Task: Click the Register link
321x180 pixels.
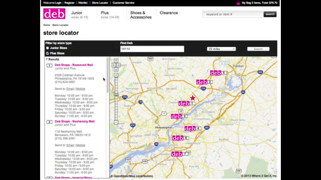Action: 69,3
